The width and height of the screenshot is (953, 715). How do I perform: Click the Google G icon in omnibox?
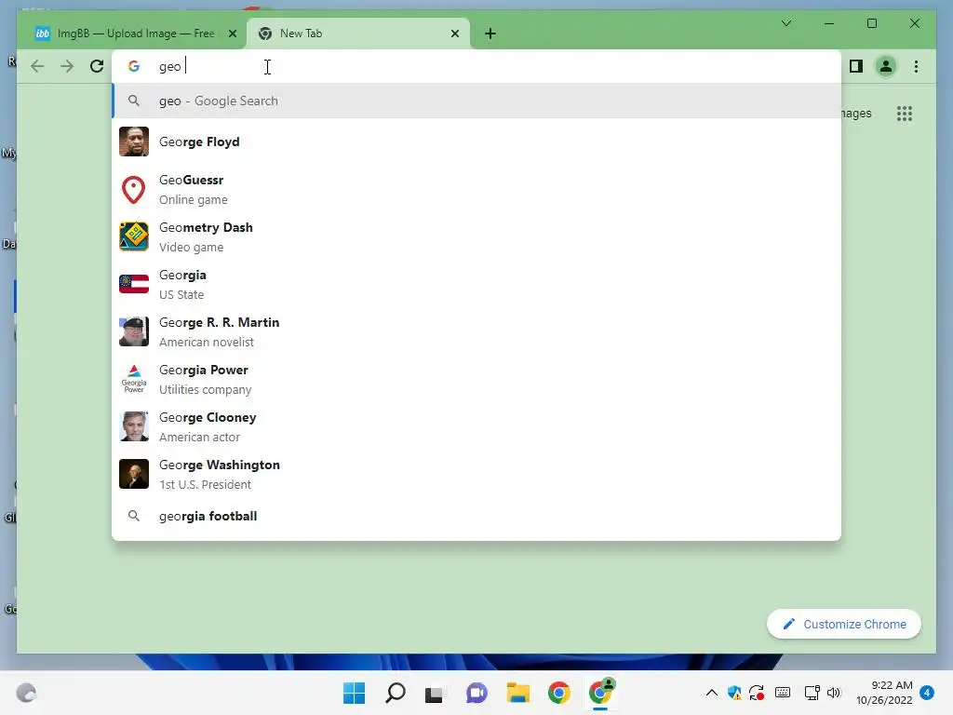point(134,66)
